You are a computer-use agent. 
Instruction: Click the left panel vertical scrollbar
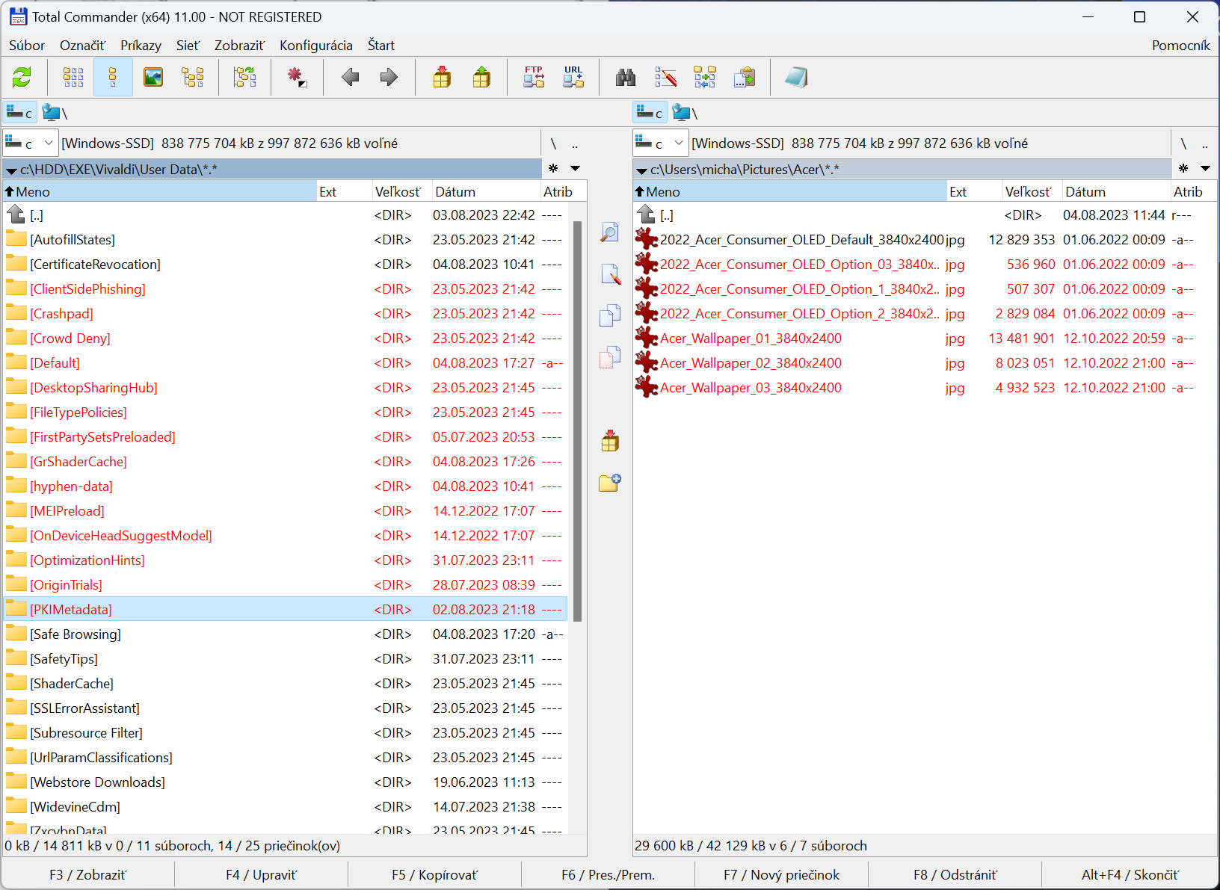[x=577, y=418]
